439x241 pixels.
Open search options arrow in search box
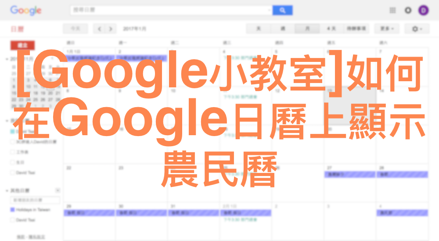[x=269, y=11]
